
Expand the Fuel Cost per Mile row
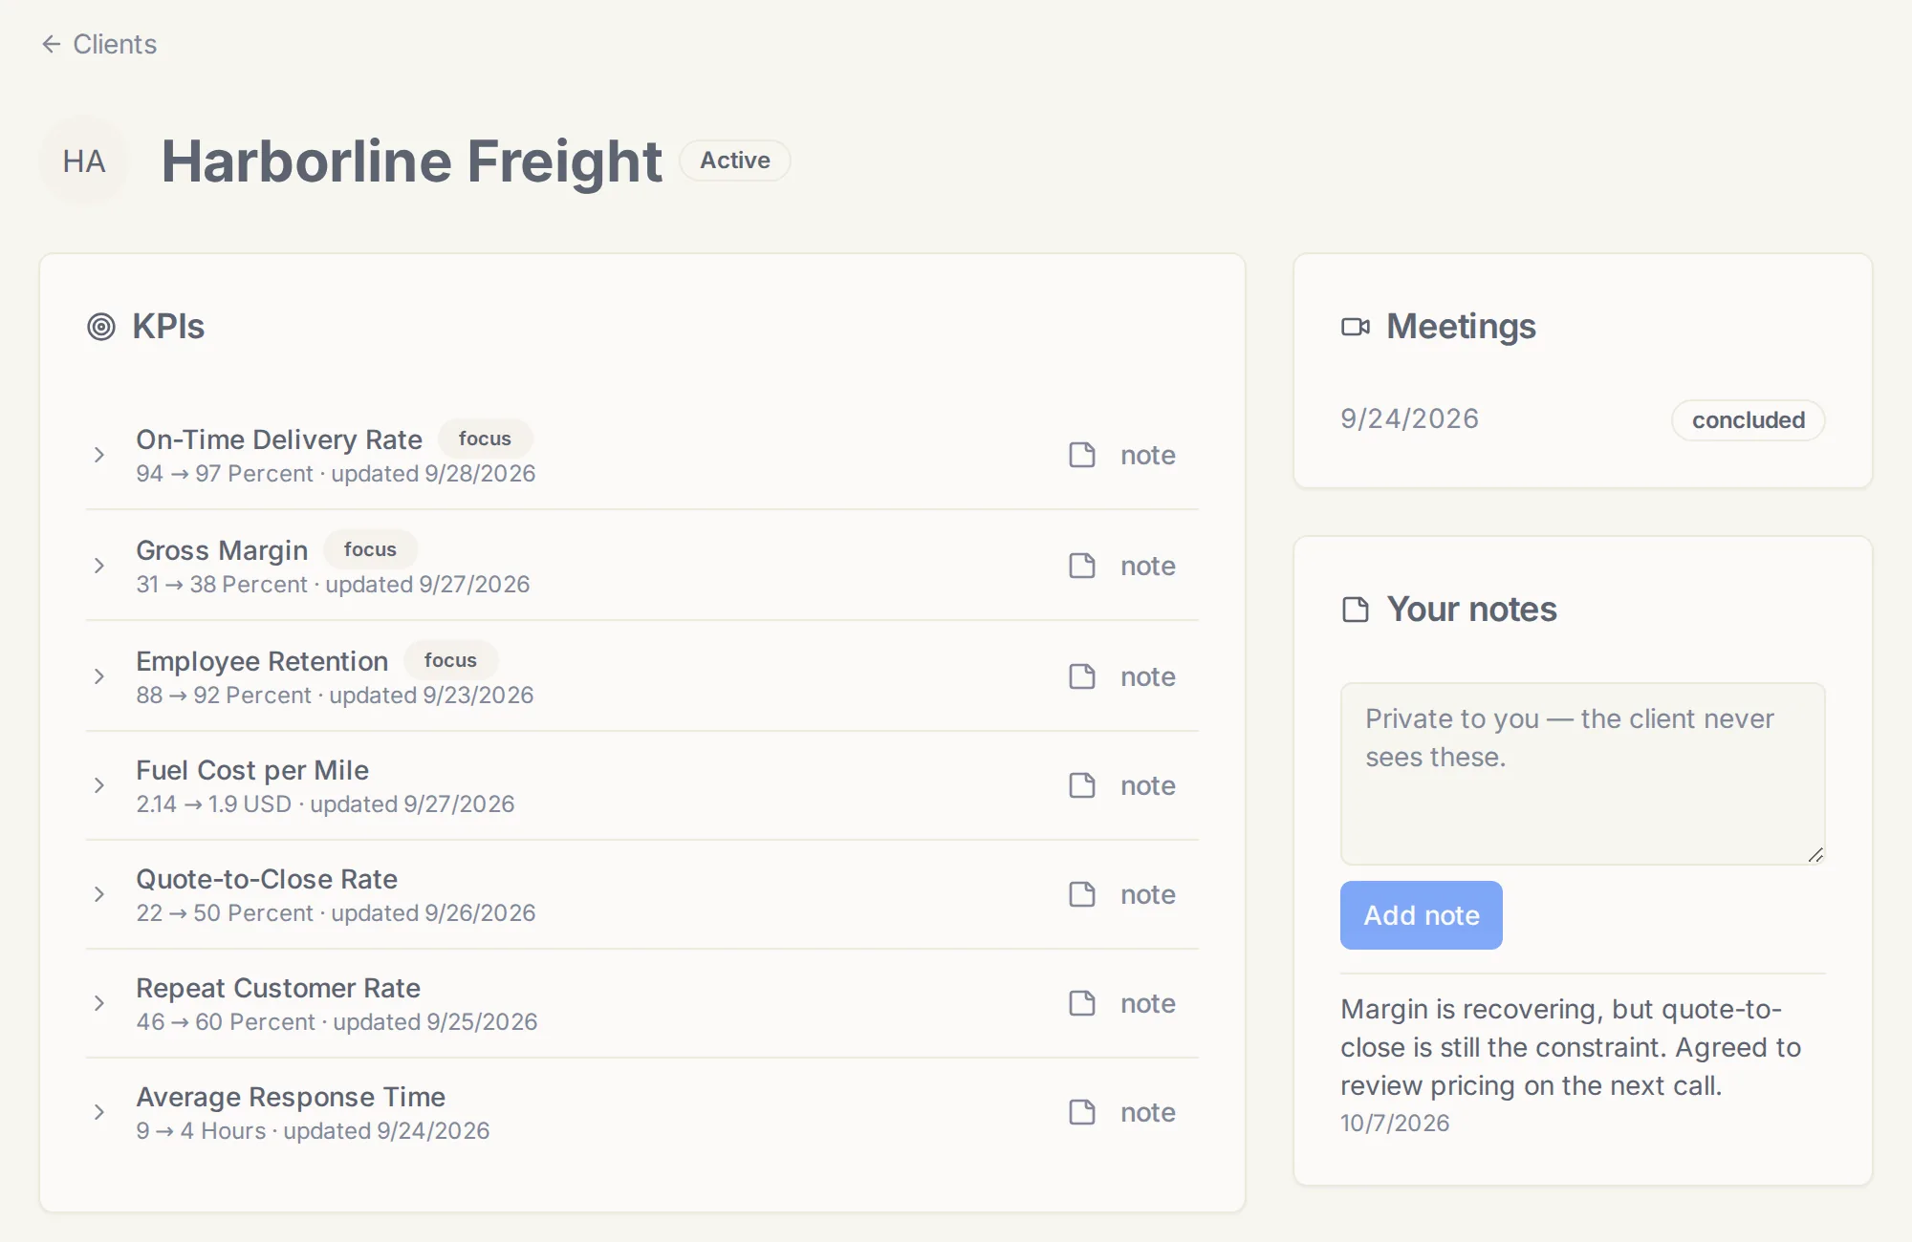pos(99,785)
